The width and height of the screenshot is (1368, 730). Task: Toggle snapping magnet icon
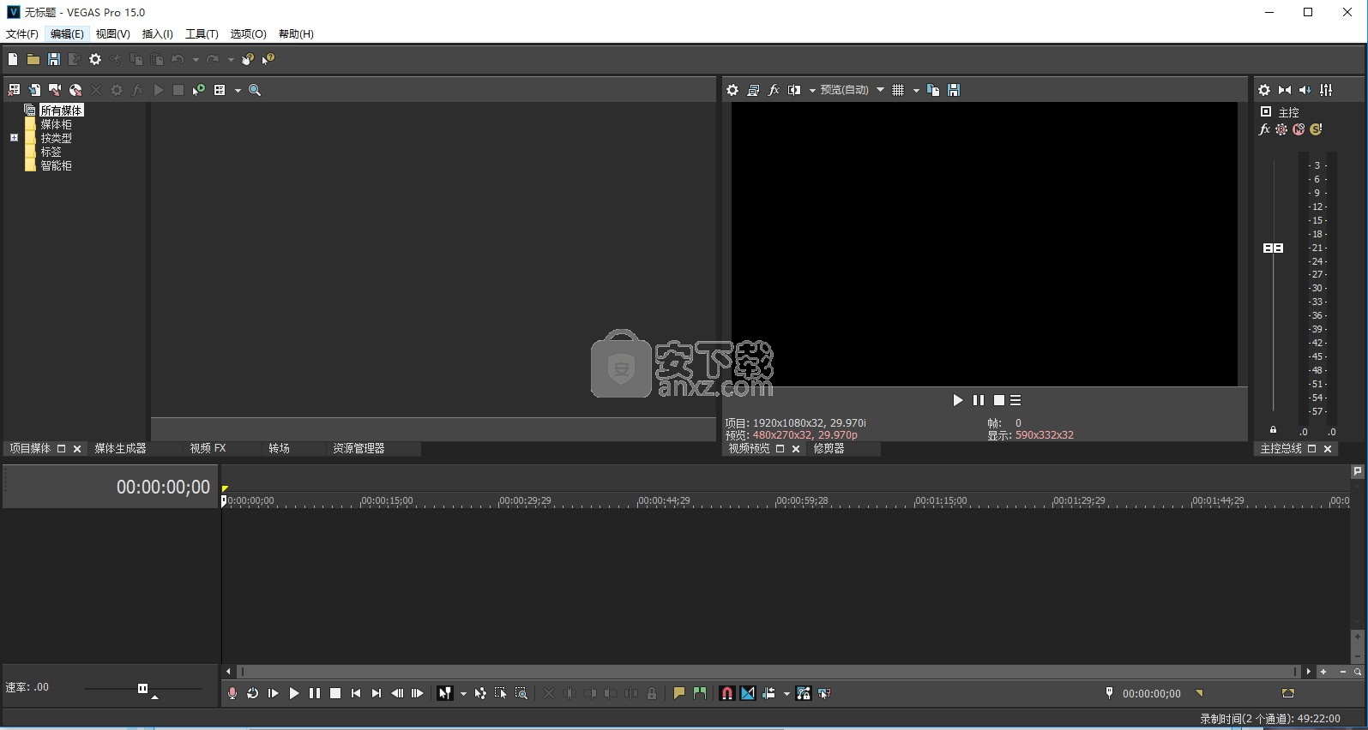[727, 693]
